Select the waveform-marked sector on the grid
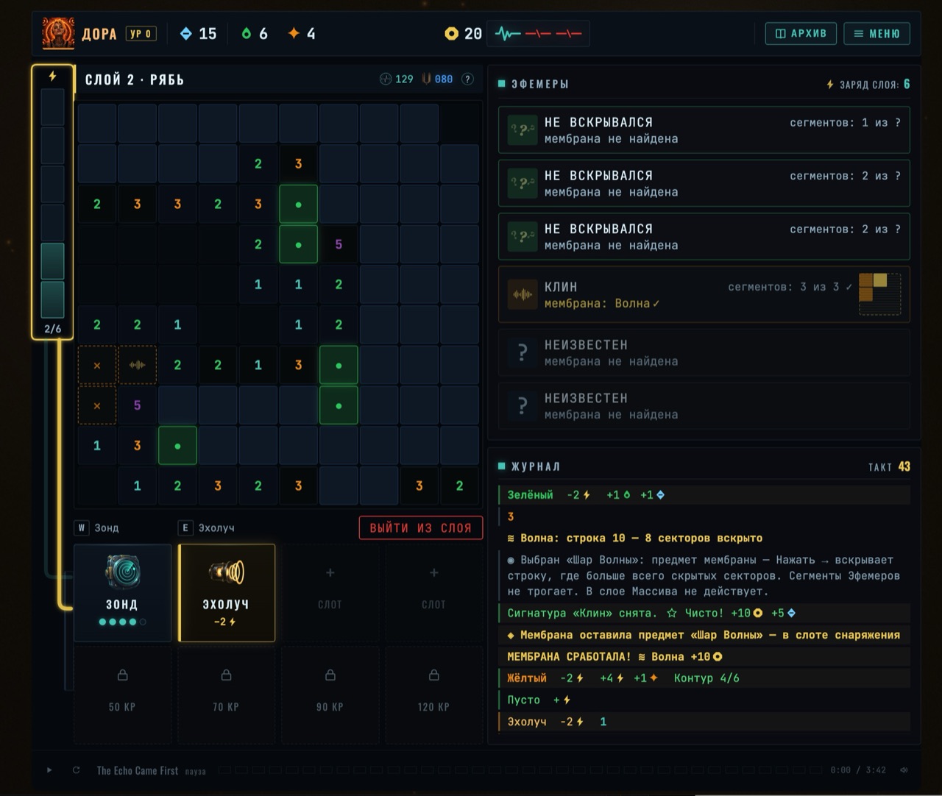Viewport: 942px width, 796px height. [x=137, y=365]
